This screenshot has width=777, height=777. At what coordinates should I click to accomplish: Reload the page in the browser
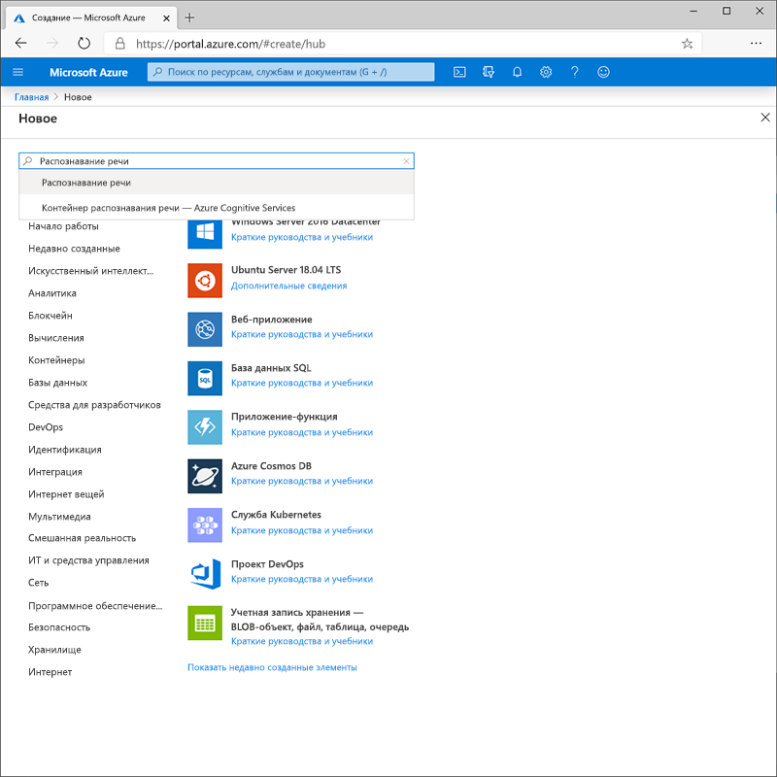(x=84, y=44)
